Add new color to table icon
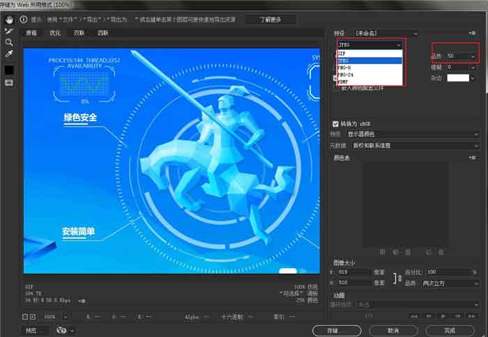 click(x=428, y=252)
